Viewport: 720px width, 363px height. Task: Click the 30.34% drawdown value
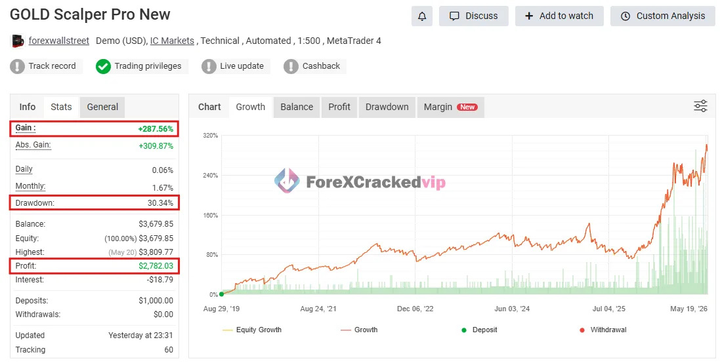pos(160,203)
